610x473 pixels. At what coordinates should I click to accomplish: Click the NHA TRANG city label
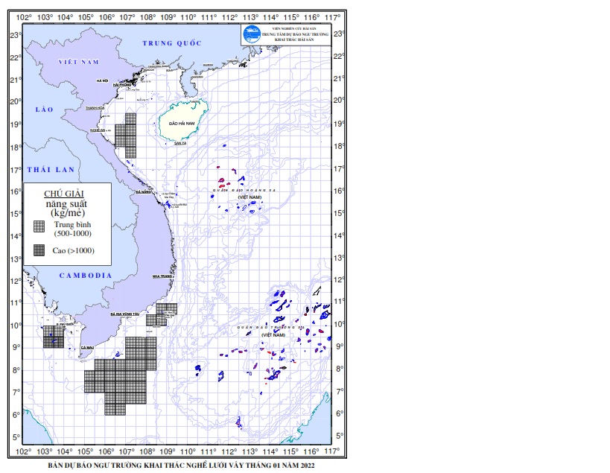tap(162, 276)
